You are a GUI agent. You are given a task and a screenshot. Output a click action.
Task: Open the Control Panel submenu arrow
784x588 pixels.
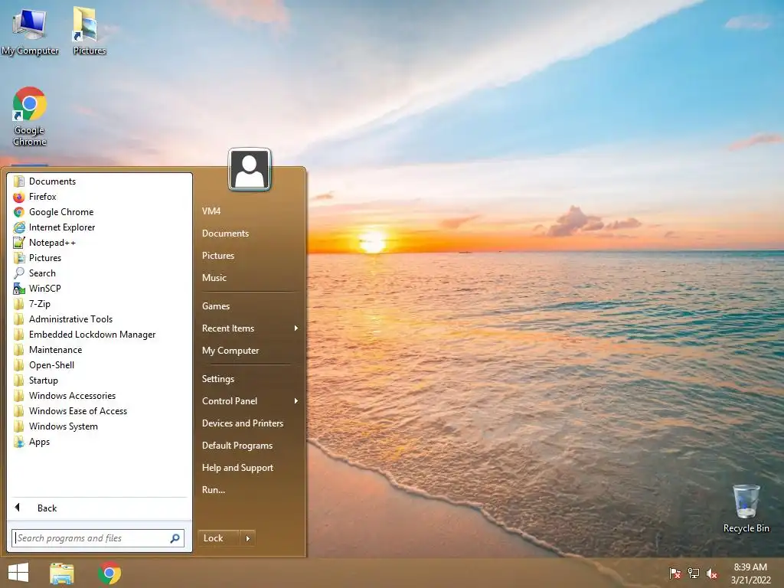pyautogui.click(x=296, y=401)
